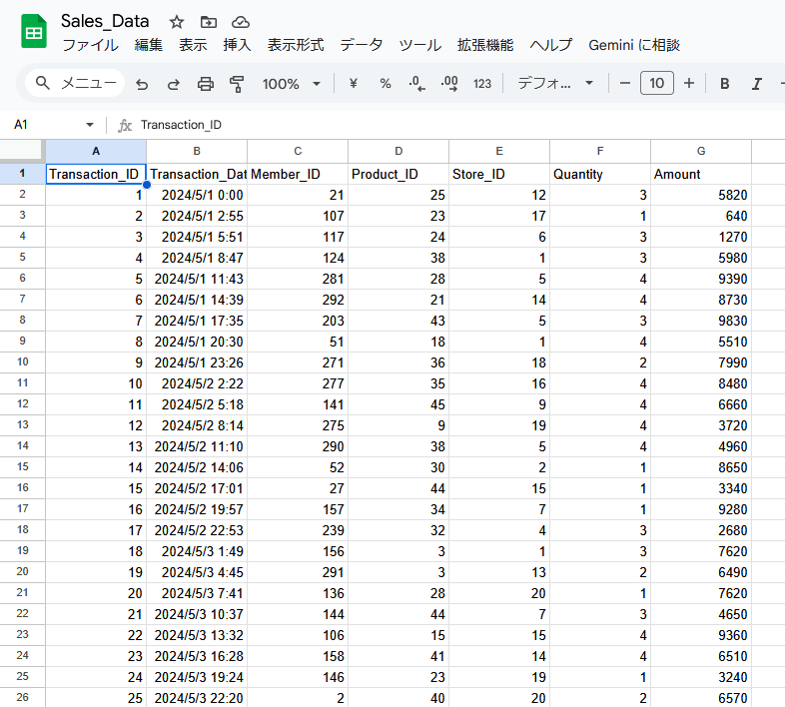
Task: Toggle bold formatting
Action: 725,84
